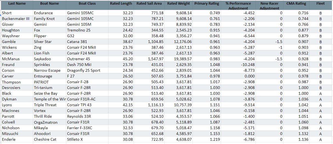Select the "Fleet" header cell
This screenshot has height=144, width=333.
pos(320,4)
